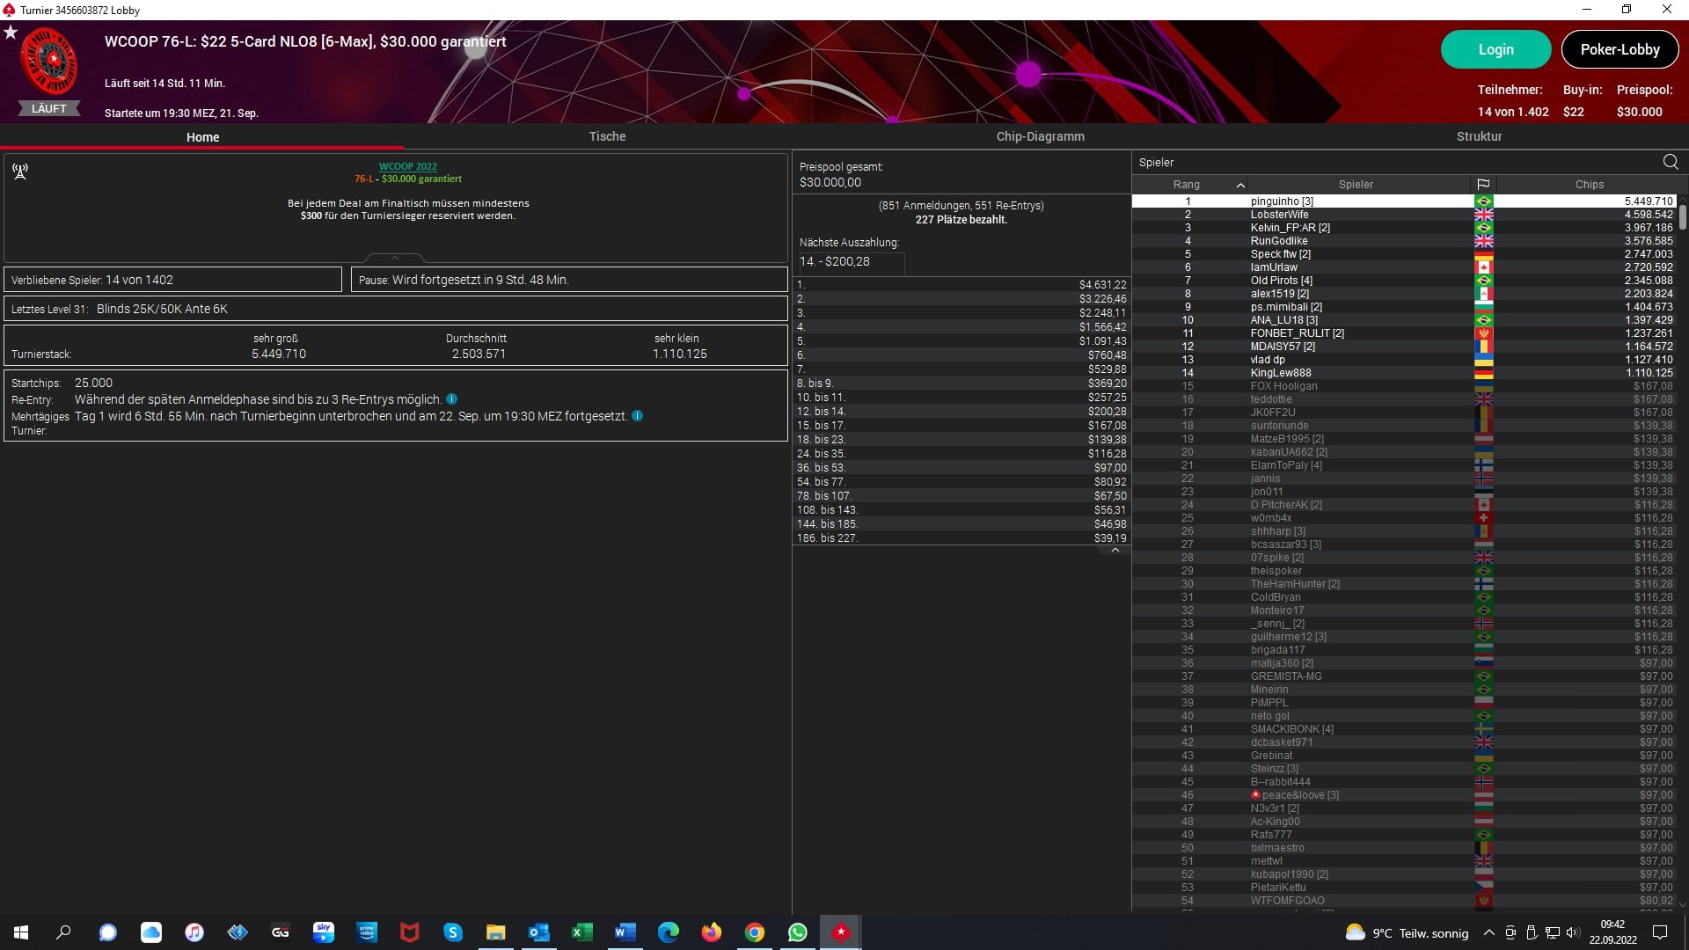1689x950 pixels.
Task: Open Google Chrome from taskbar
Action: 755,932
